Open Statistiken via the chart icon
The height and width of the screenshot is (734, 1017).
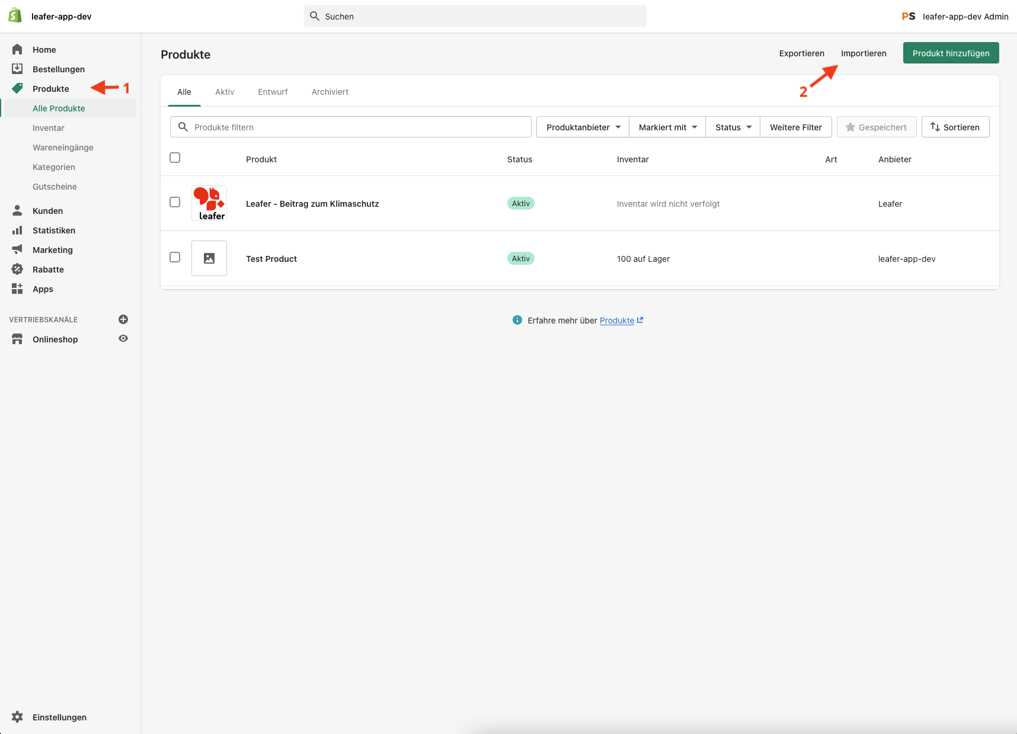18,230
